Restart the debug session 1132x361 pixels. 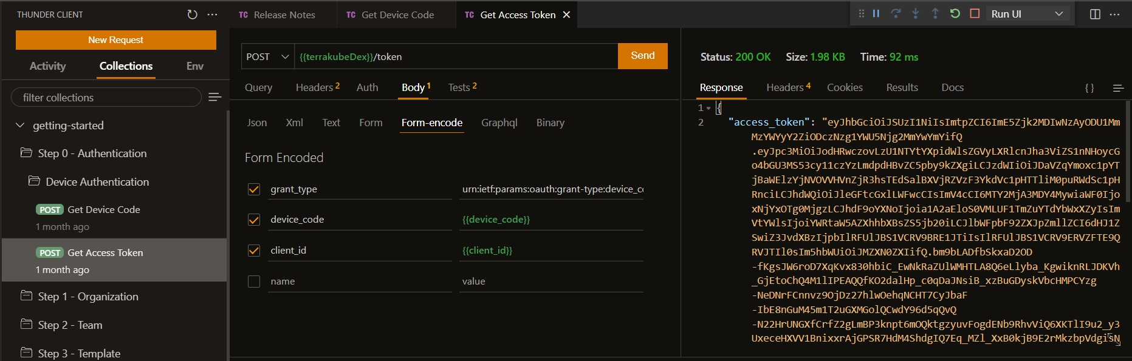(x=955, y=13)
